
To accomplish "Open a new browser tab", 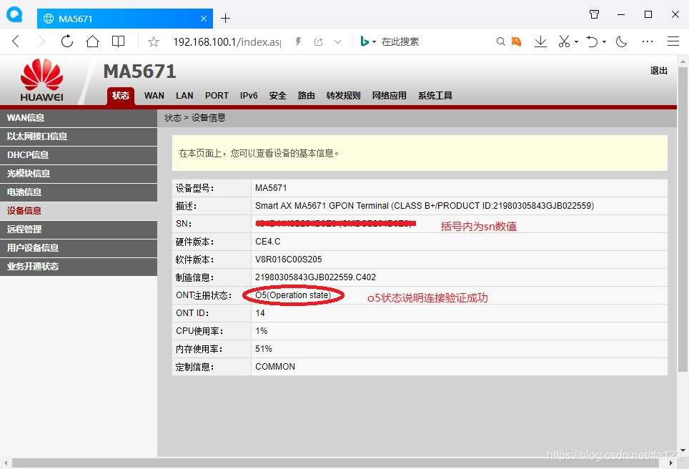I will point(225,19).
